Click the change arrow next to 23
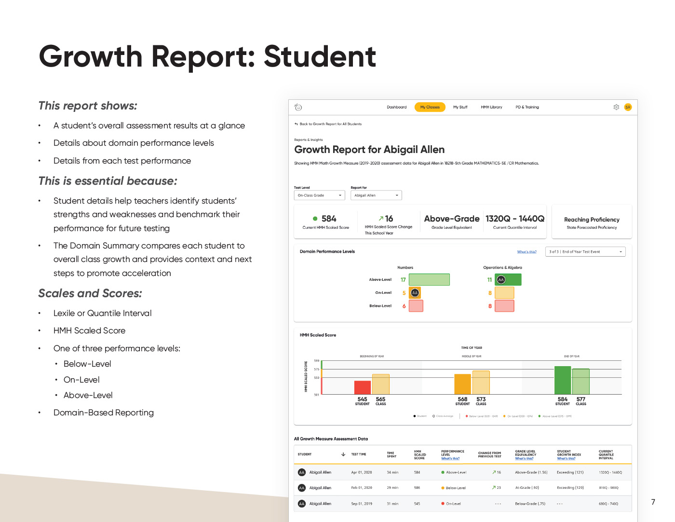This screenshot has height=522, width=675. click(x=494, y=488)
